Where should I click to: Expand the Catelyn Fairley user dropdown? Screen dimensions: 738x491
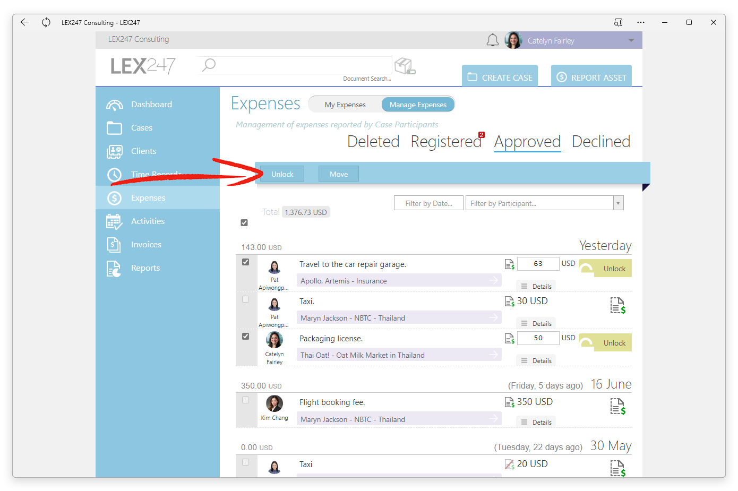point(631,40)
